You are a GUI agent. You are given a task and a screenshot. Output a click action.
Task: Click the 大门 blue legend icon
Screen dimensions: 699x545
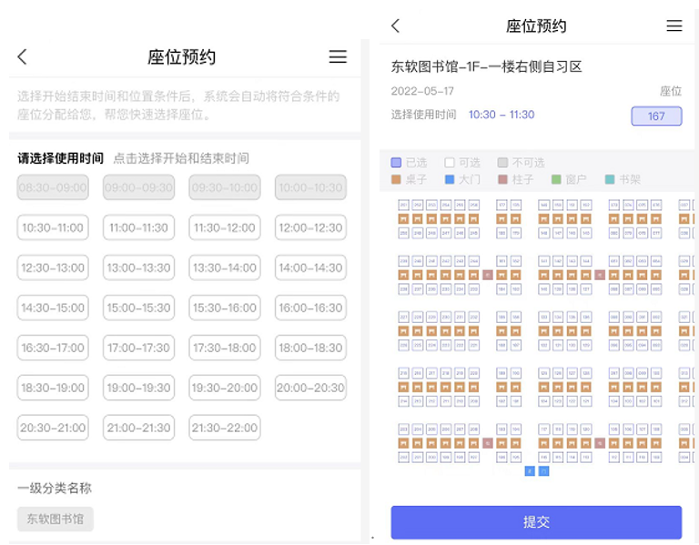[450, 179]
